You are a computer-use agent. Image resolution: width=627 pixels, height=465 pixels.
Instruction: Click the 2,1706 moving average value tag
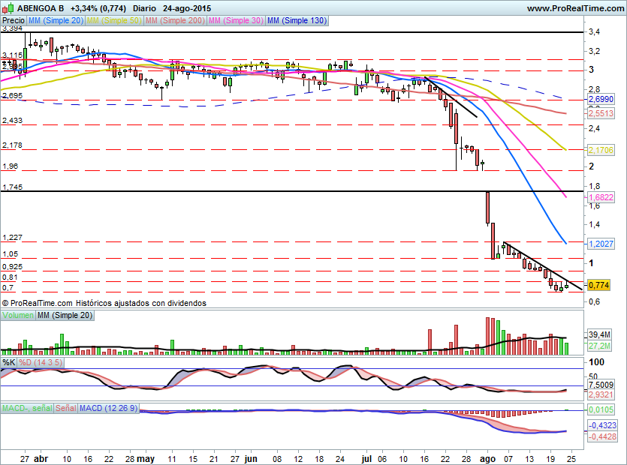pos(601,150)
